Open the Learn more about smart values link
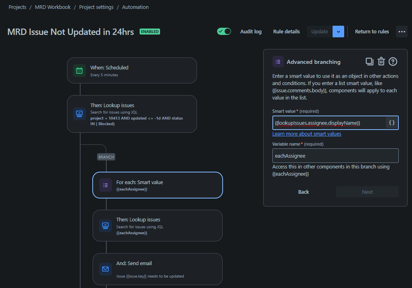 306,134
